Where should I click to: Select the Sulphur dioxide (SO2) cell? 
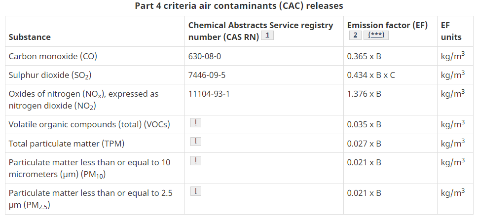click(95, 75)
